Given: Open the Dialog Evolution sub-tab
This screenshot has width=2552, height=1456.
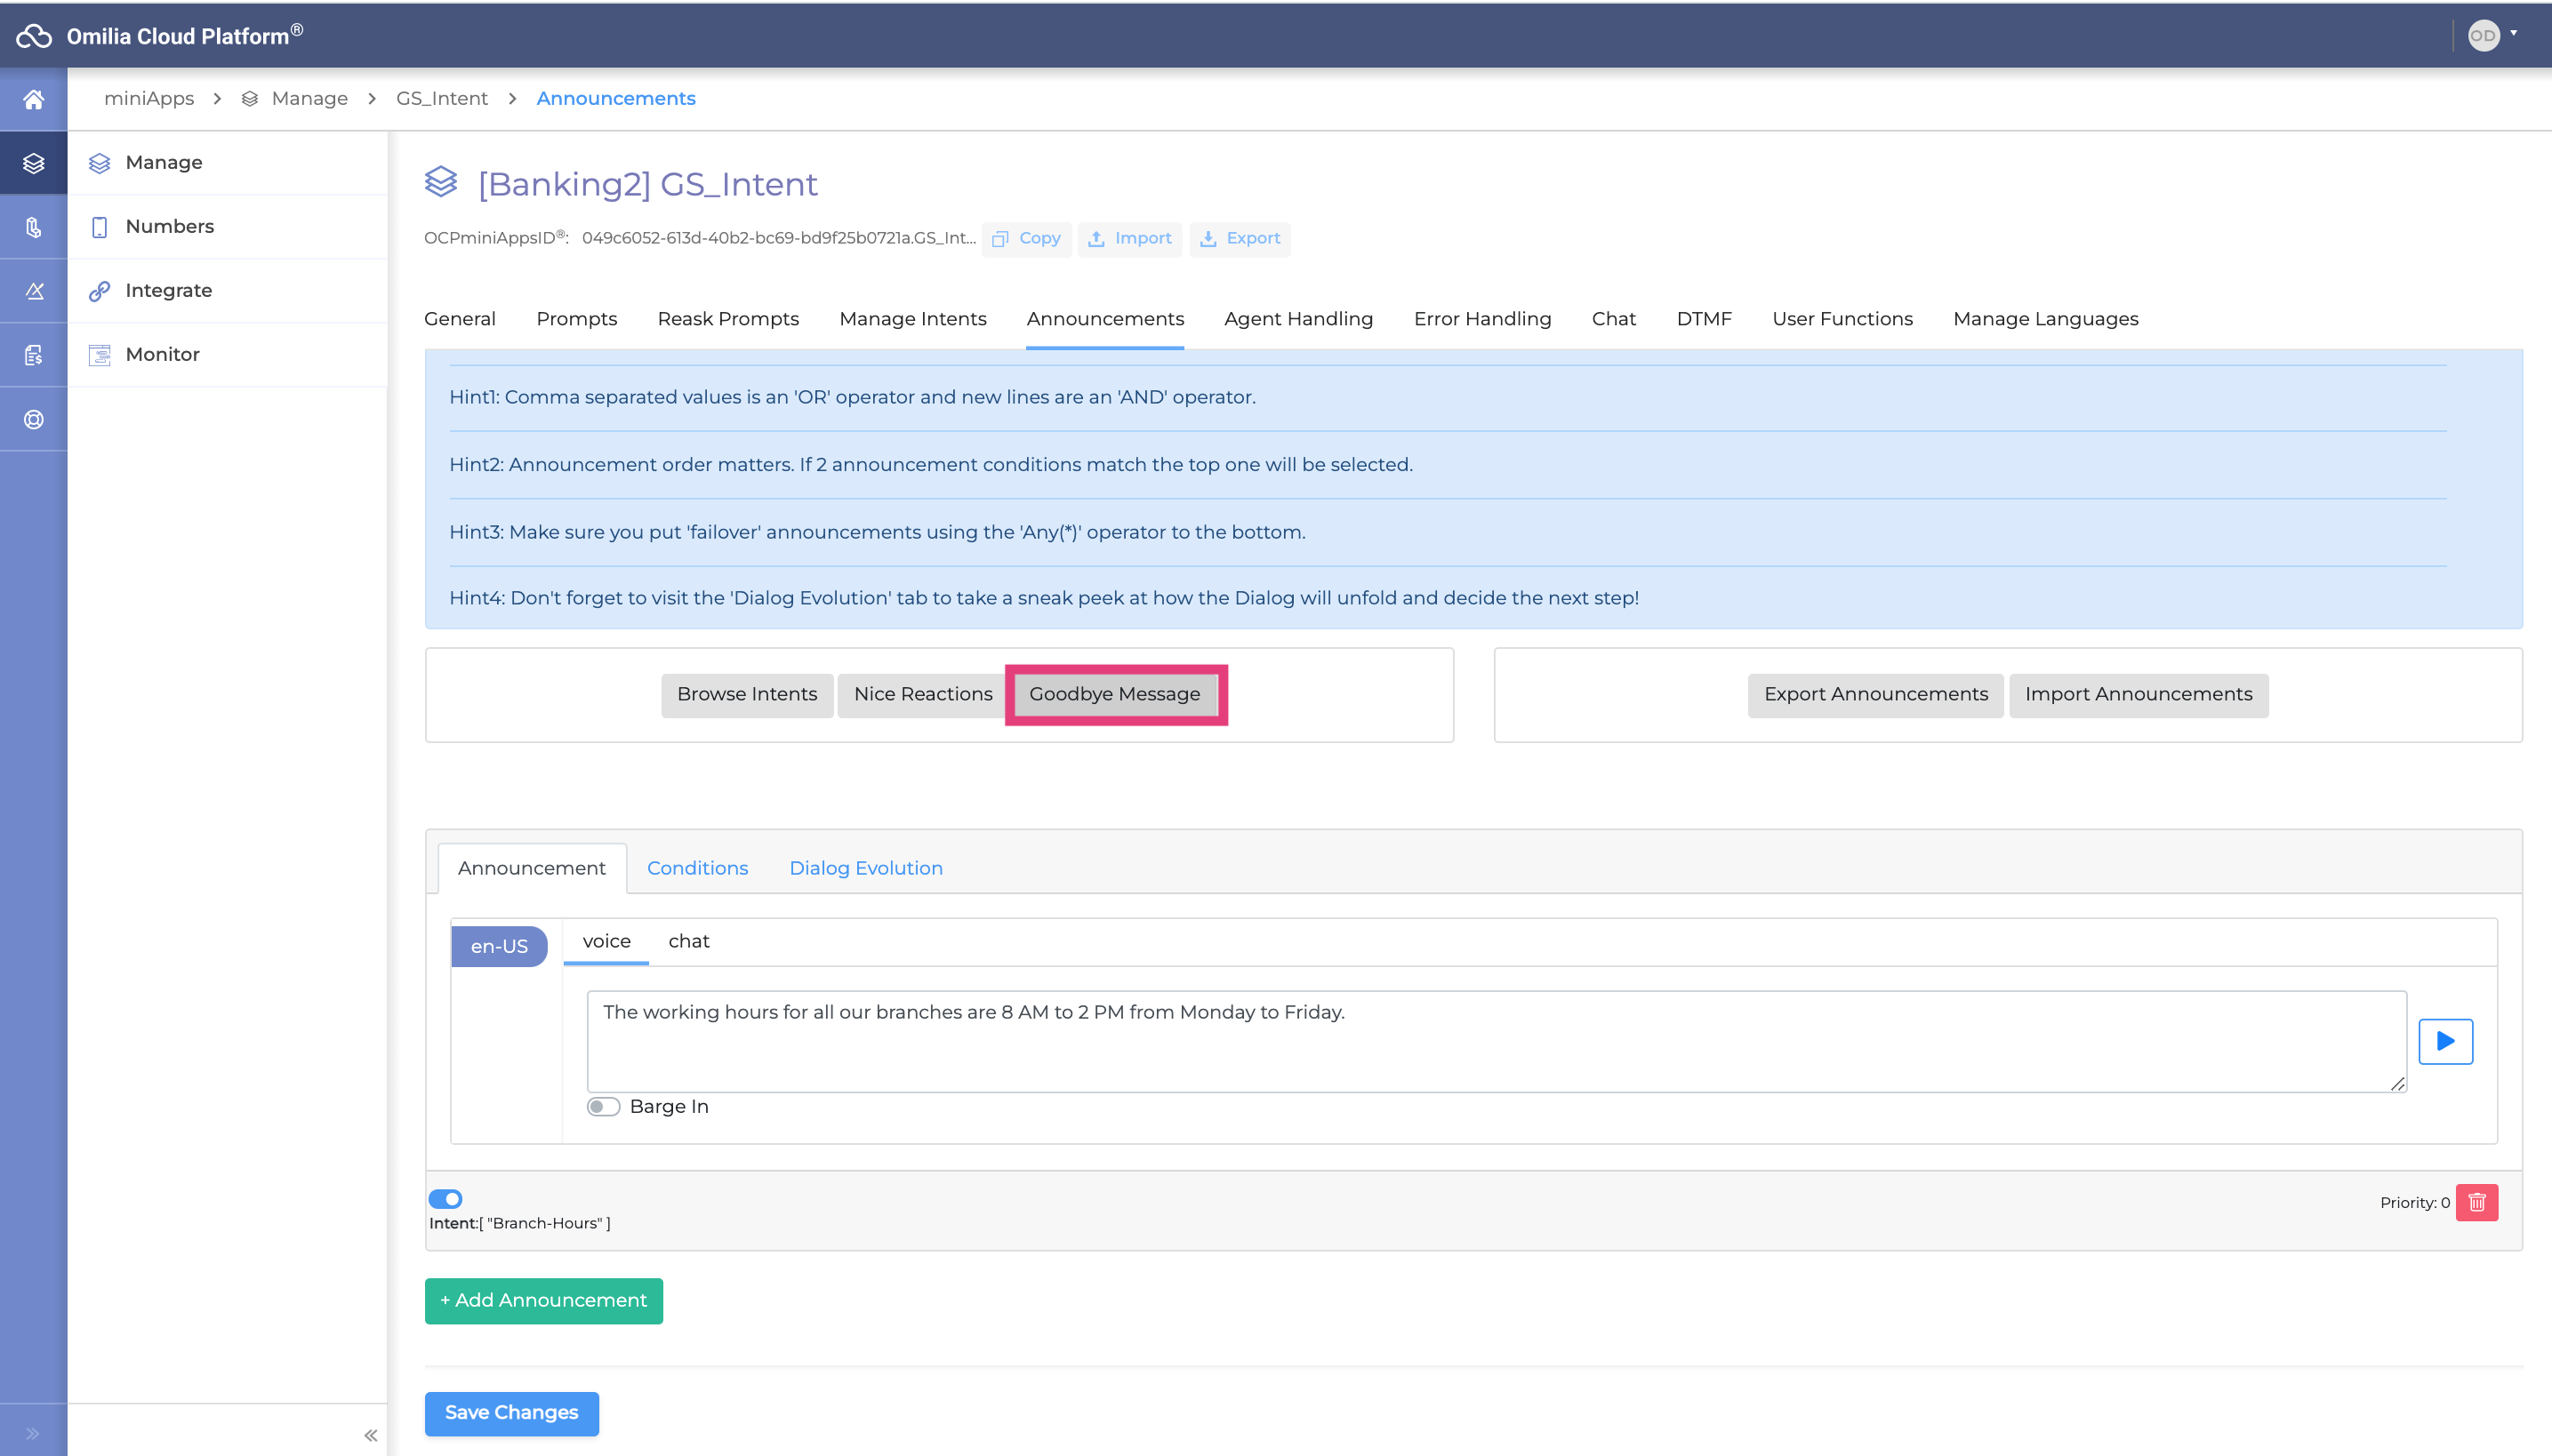Looking at the screenshot, I should (866, 868).
